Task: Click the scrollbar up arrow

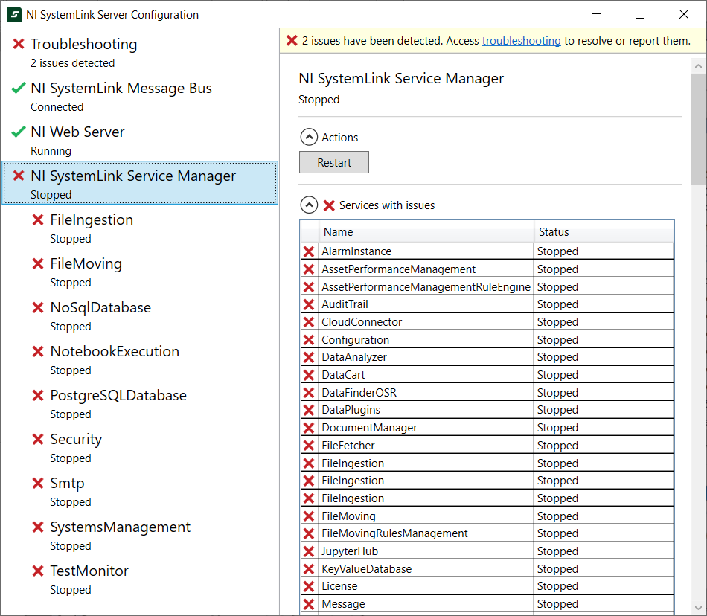Action: 698,66
